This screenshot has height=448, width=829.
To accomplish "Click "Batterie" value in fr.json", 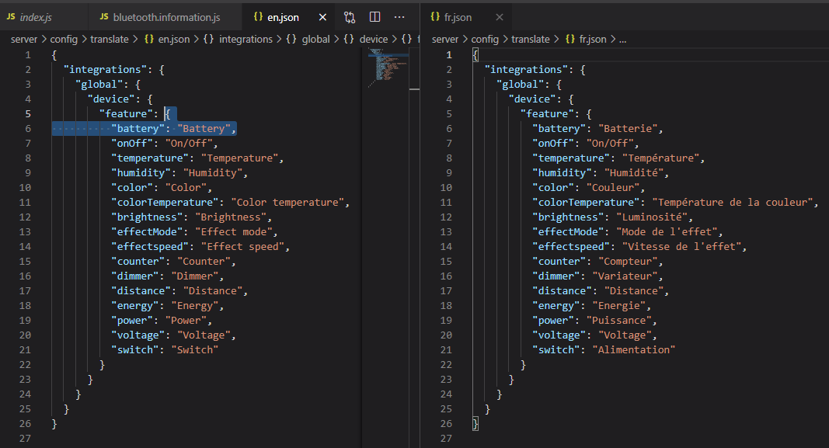I will [628, 128].
